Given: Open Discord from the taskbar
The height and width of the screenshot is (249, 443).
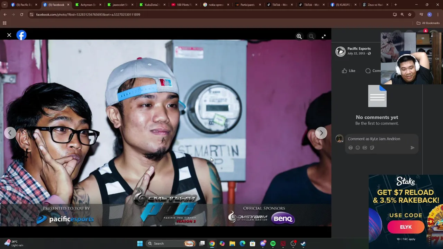Looking at the screenshot, I should (x=263, y=243).
